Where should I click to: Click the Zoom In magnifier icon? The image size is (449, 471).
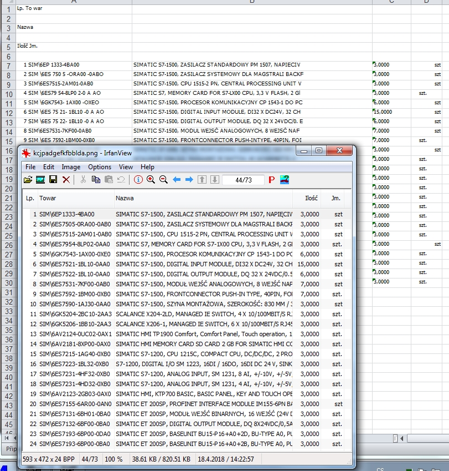coord(151,180)
